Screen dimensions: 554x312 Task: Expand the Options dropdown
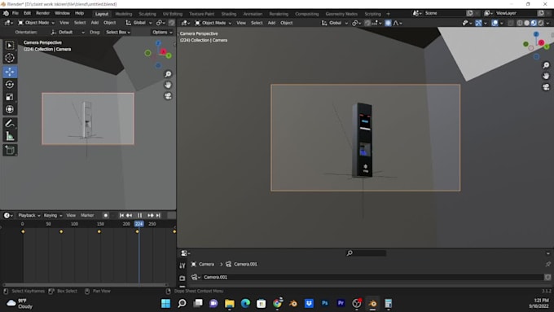click(x=162, y=32)
